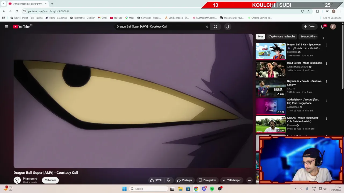The image size is (344, 193).
Task: Click the browser address bar URL
Action: click(48, 11)
